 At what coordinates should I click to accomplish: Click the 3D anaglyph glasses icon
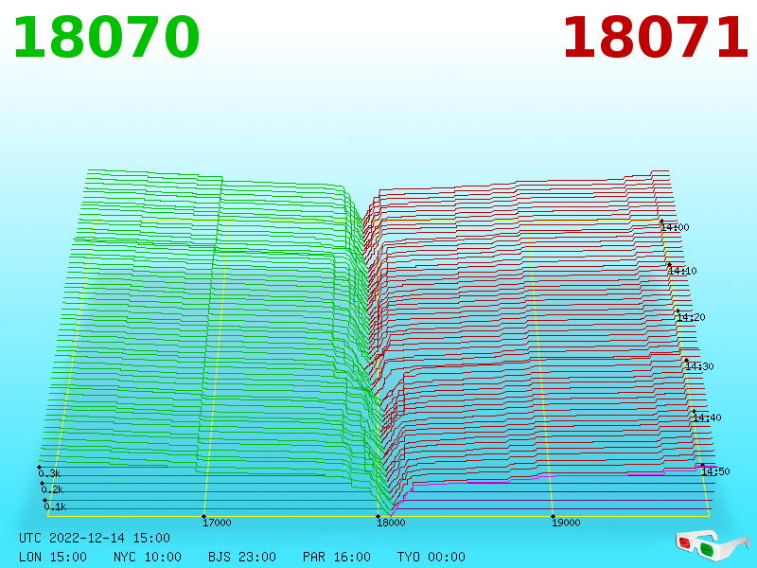(713, 545)
